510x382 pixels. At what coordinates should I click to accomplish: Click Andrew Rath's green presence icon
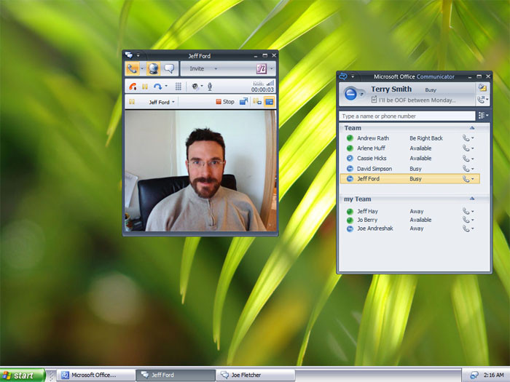click(350, 138)
